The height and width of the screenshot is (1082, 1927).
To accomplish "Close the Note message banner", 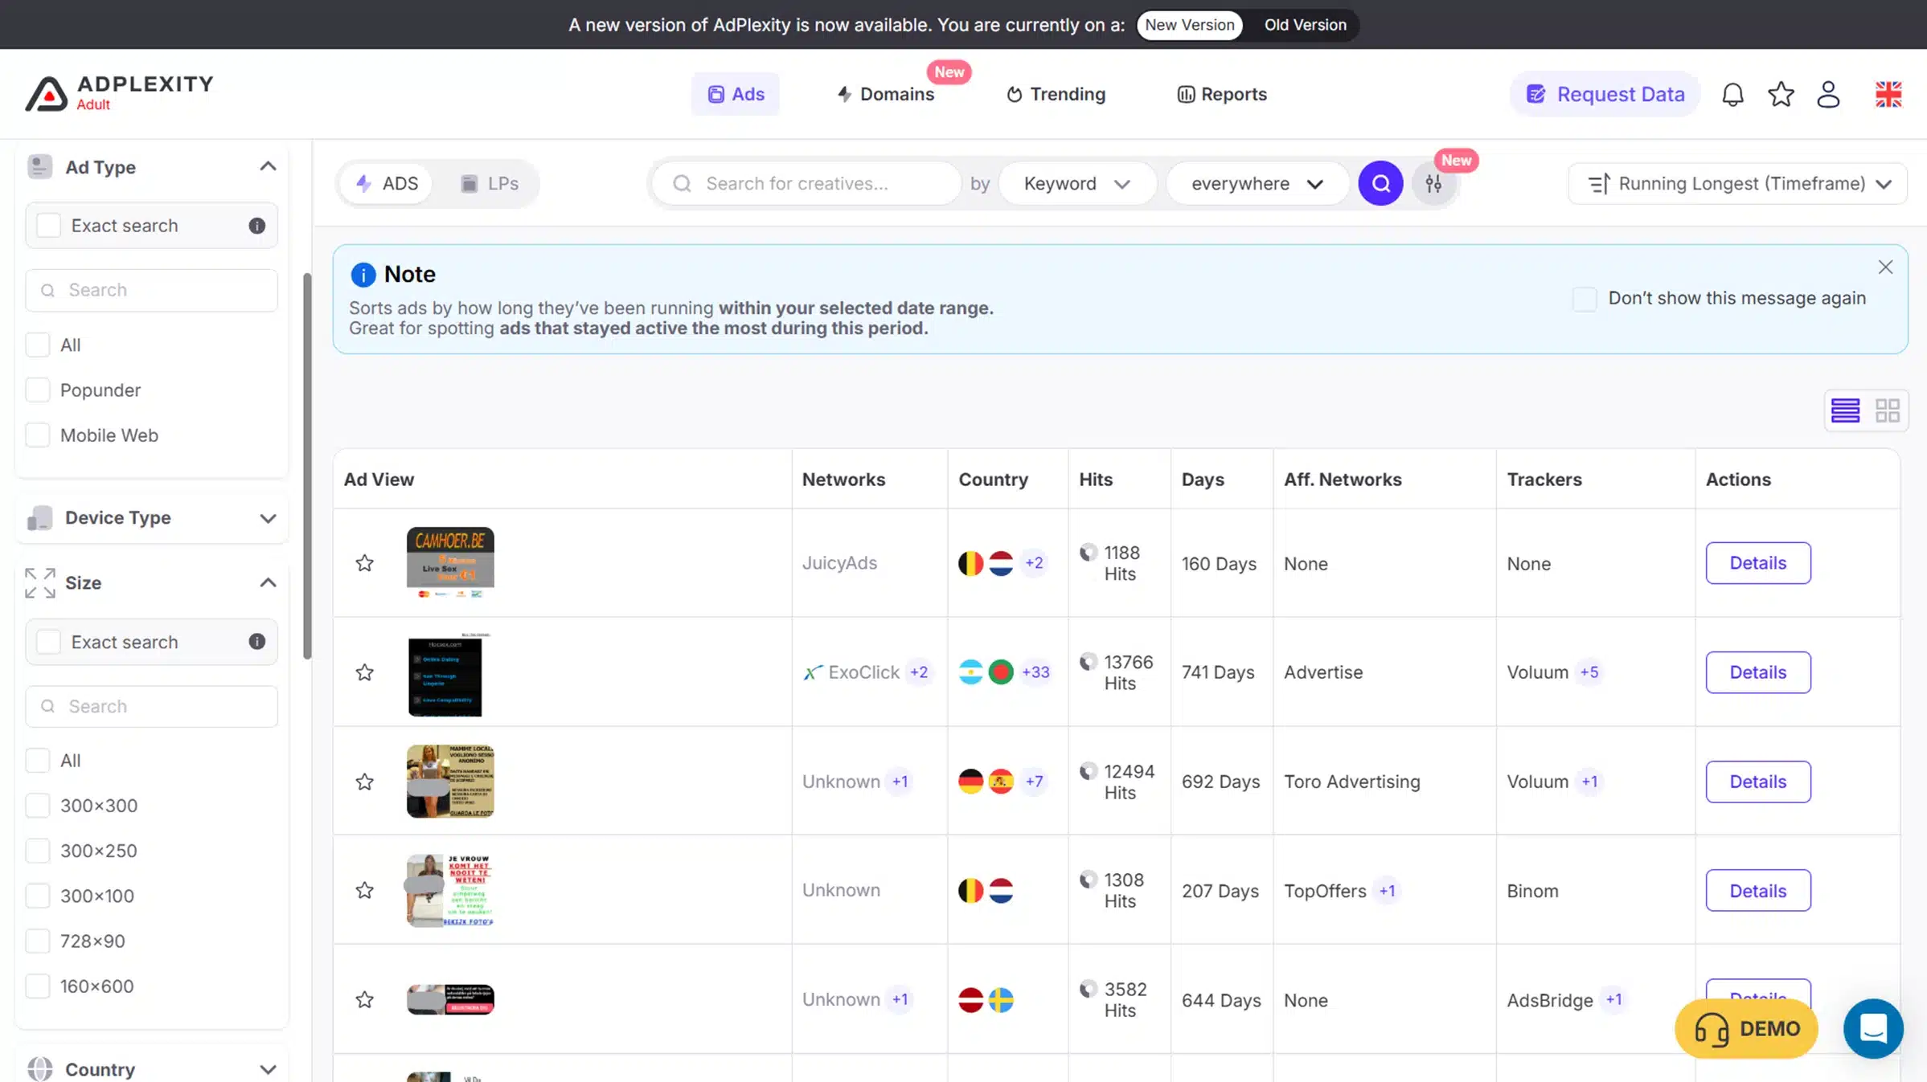I will click(1885, 267).
